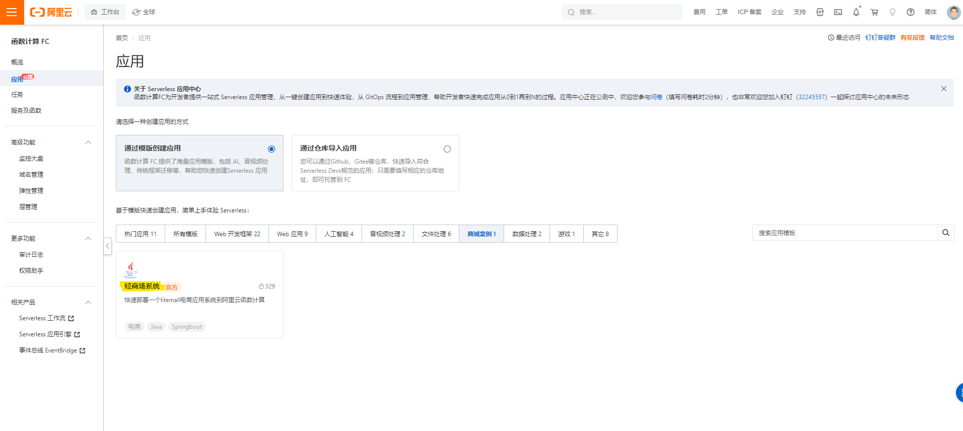
Task: Open the 费用 menu
Action: click(699, 12)
